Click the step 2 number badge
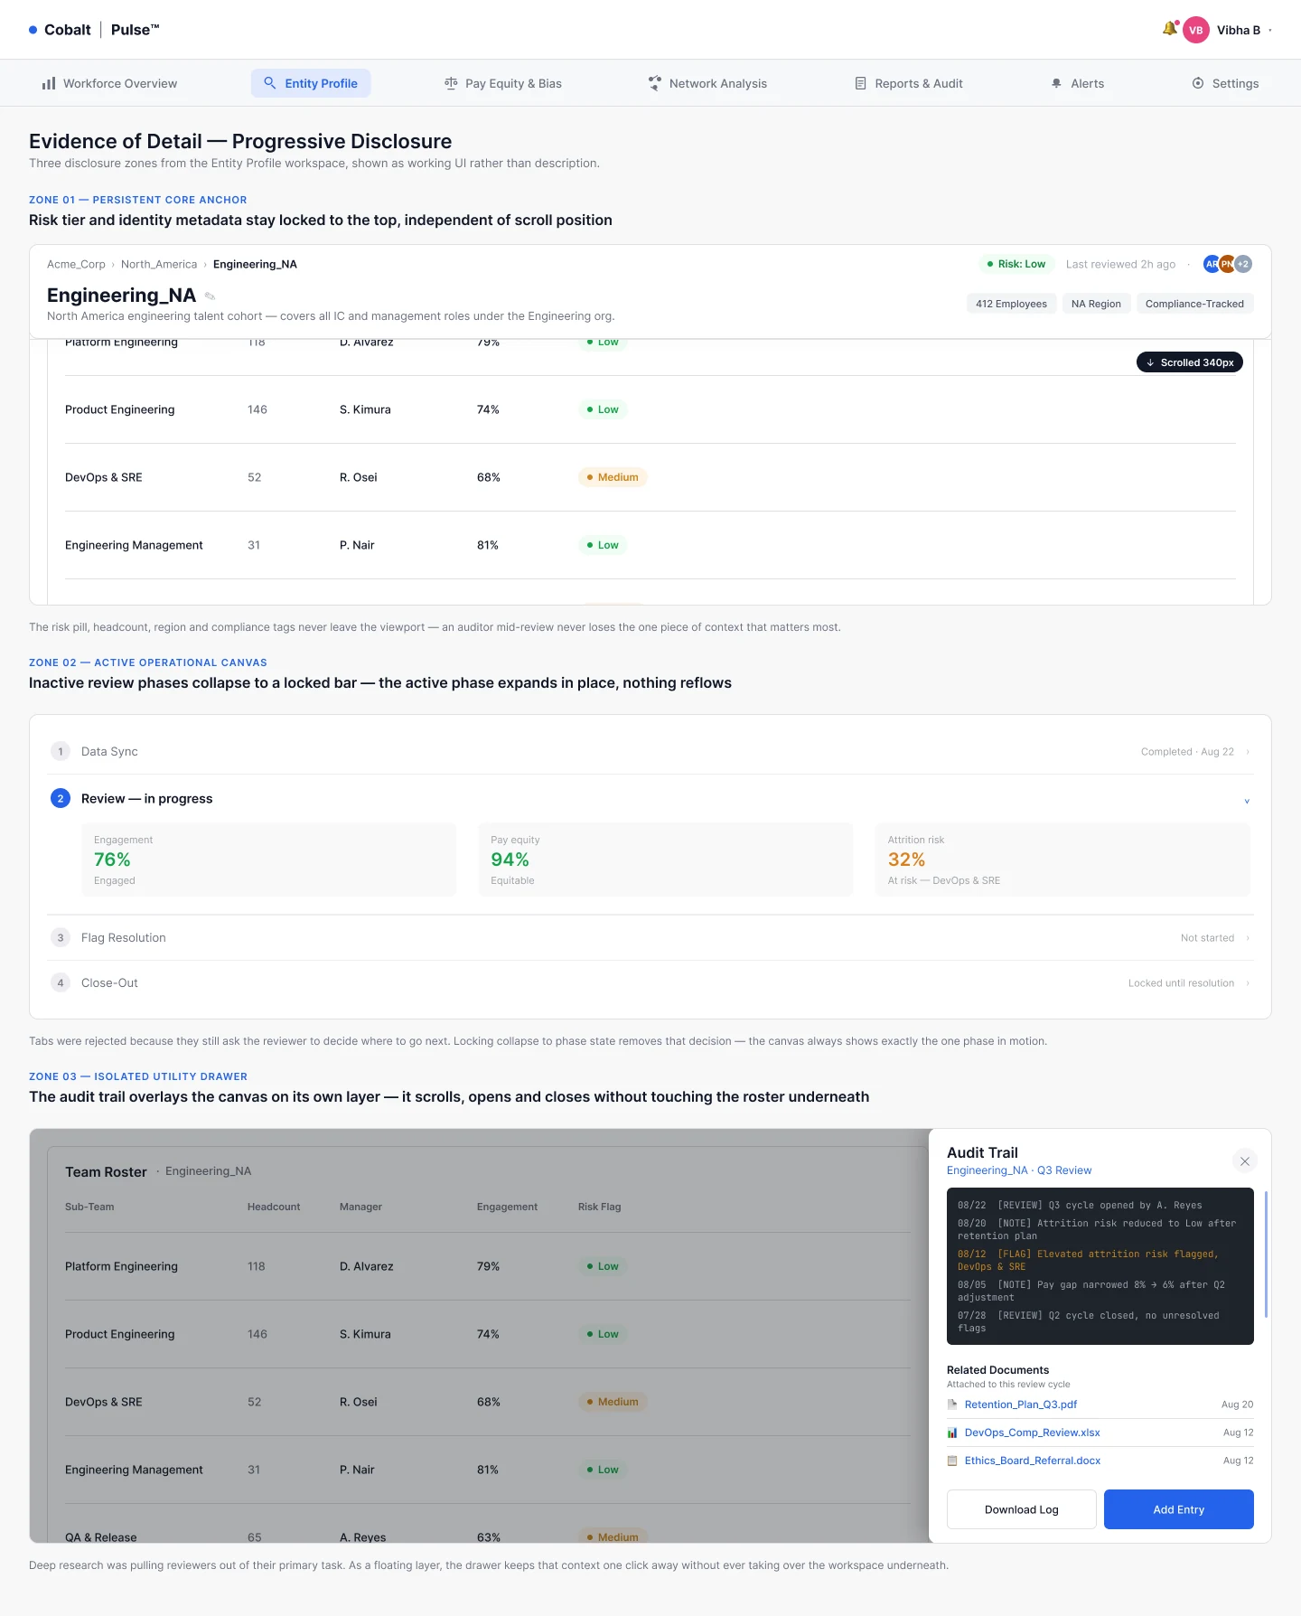Screen dimensions: 1301x1616 click(x=61, y=798)
